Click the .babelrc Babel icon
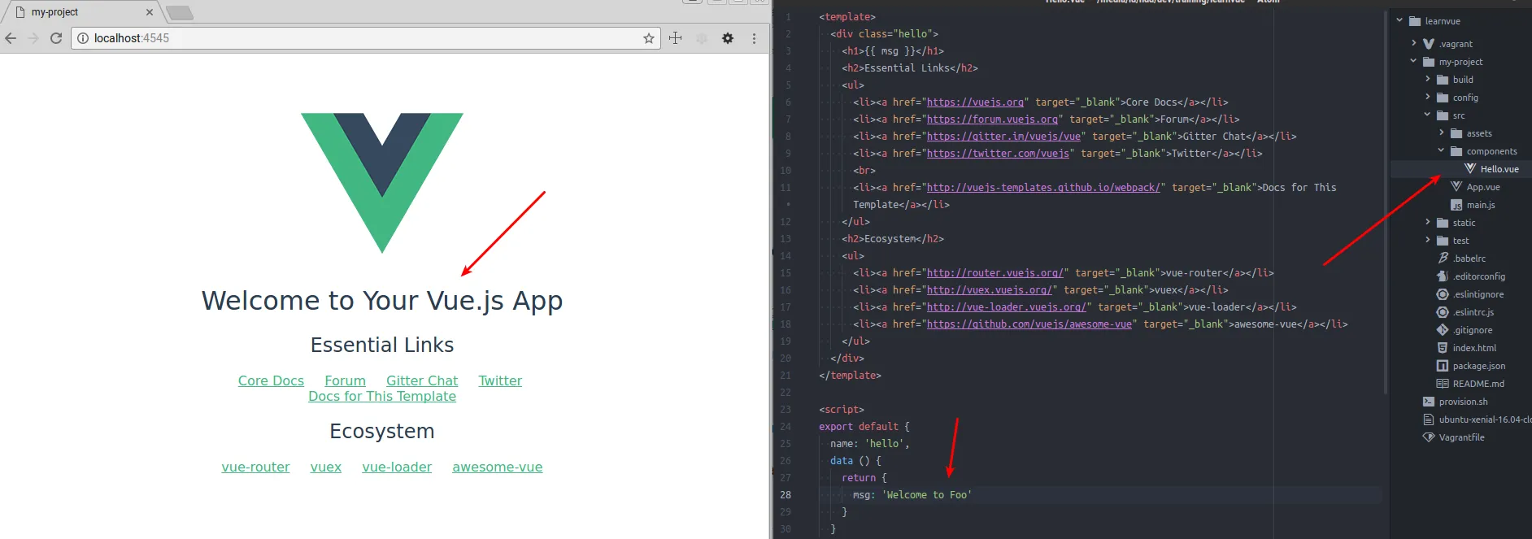The image size is (1532, 539). [x=1443, y=258]
